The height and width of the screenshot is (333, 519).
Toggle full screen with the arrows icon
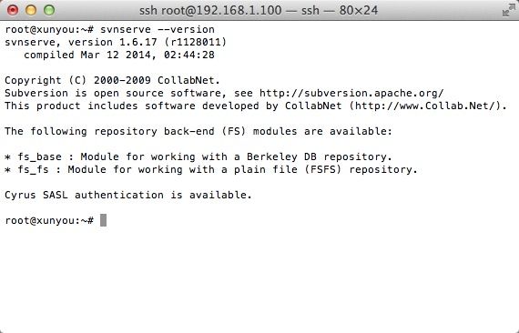tap(508, 10)
